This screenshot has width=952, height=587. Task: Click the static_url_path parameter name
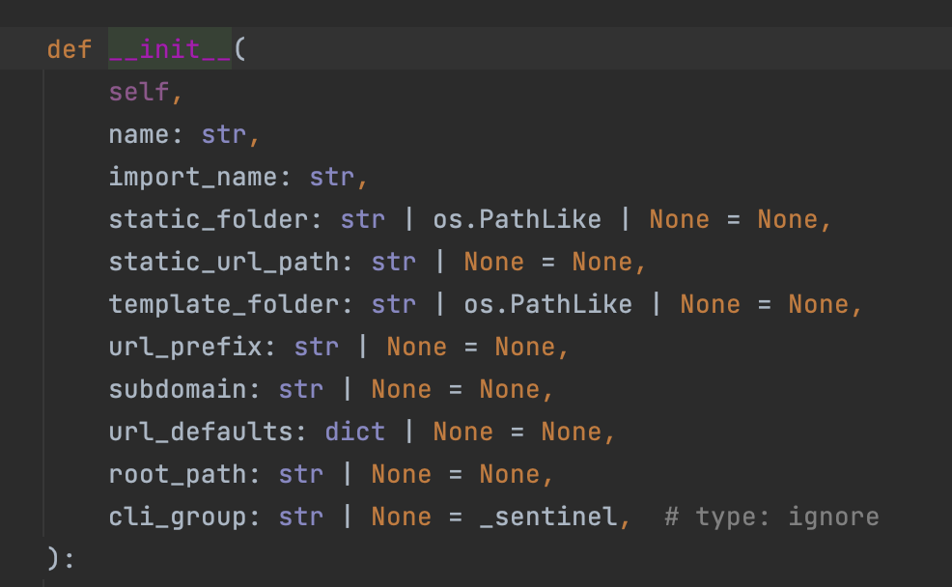(223, 263)
